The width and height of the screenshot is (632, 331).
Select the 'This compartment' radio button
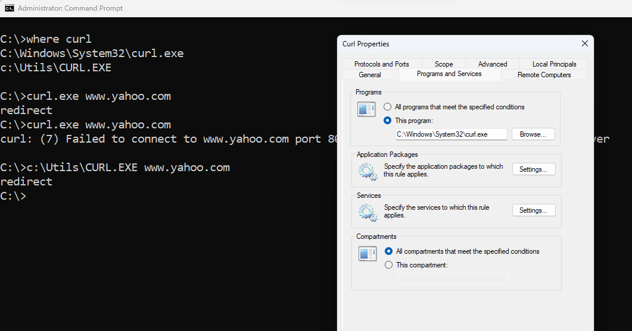(388, 265)
